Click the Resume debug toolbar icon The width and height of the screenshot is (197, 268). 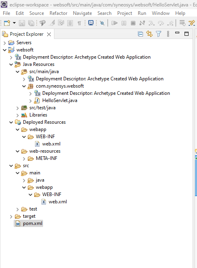pyautogui.click(x=114, y=23)
